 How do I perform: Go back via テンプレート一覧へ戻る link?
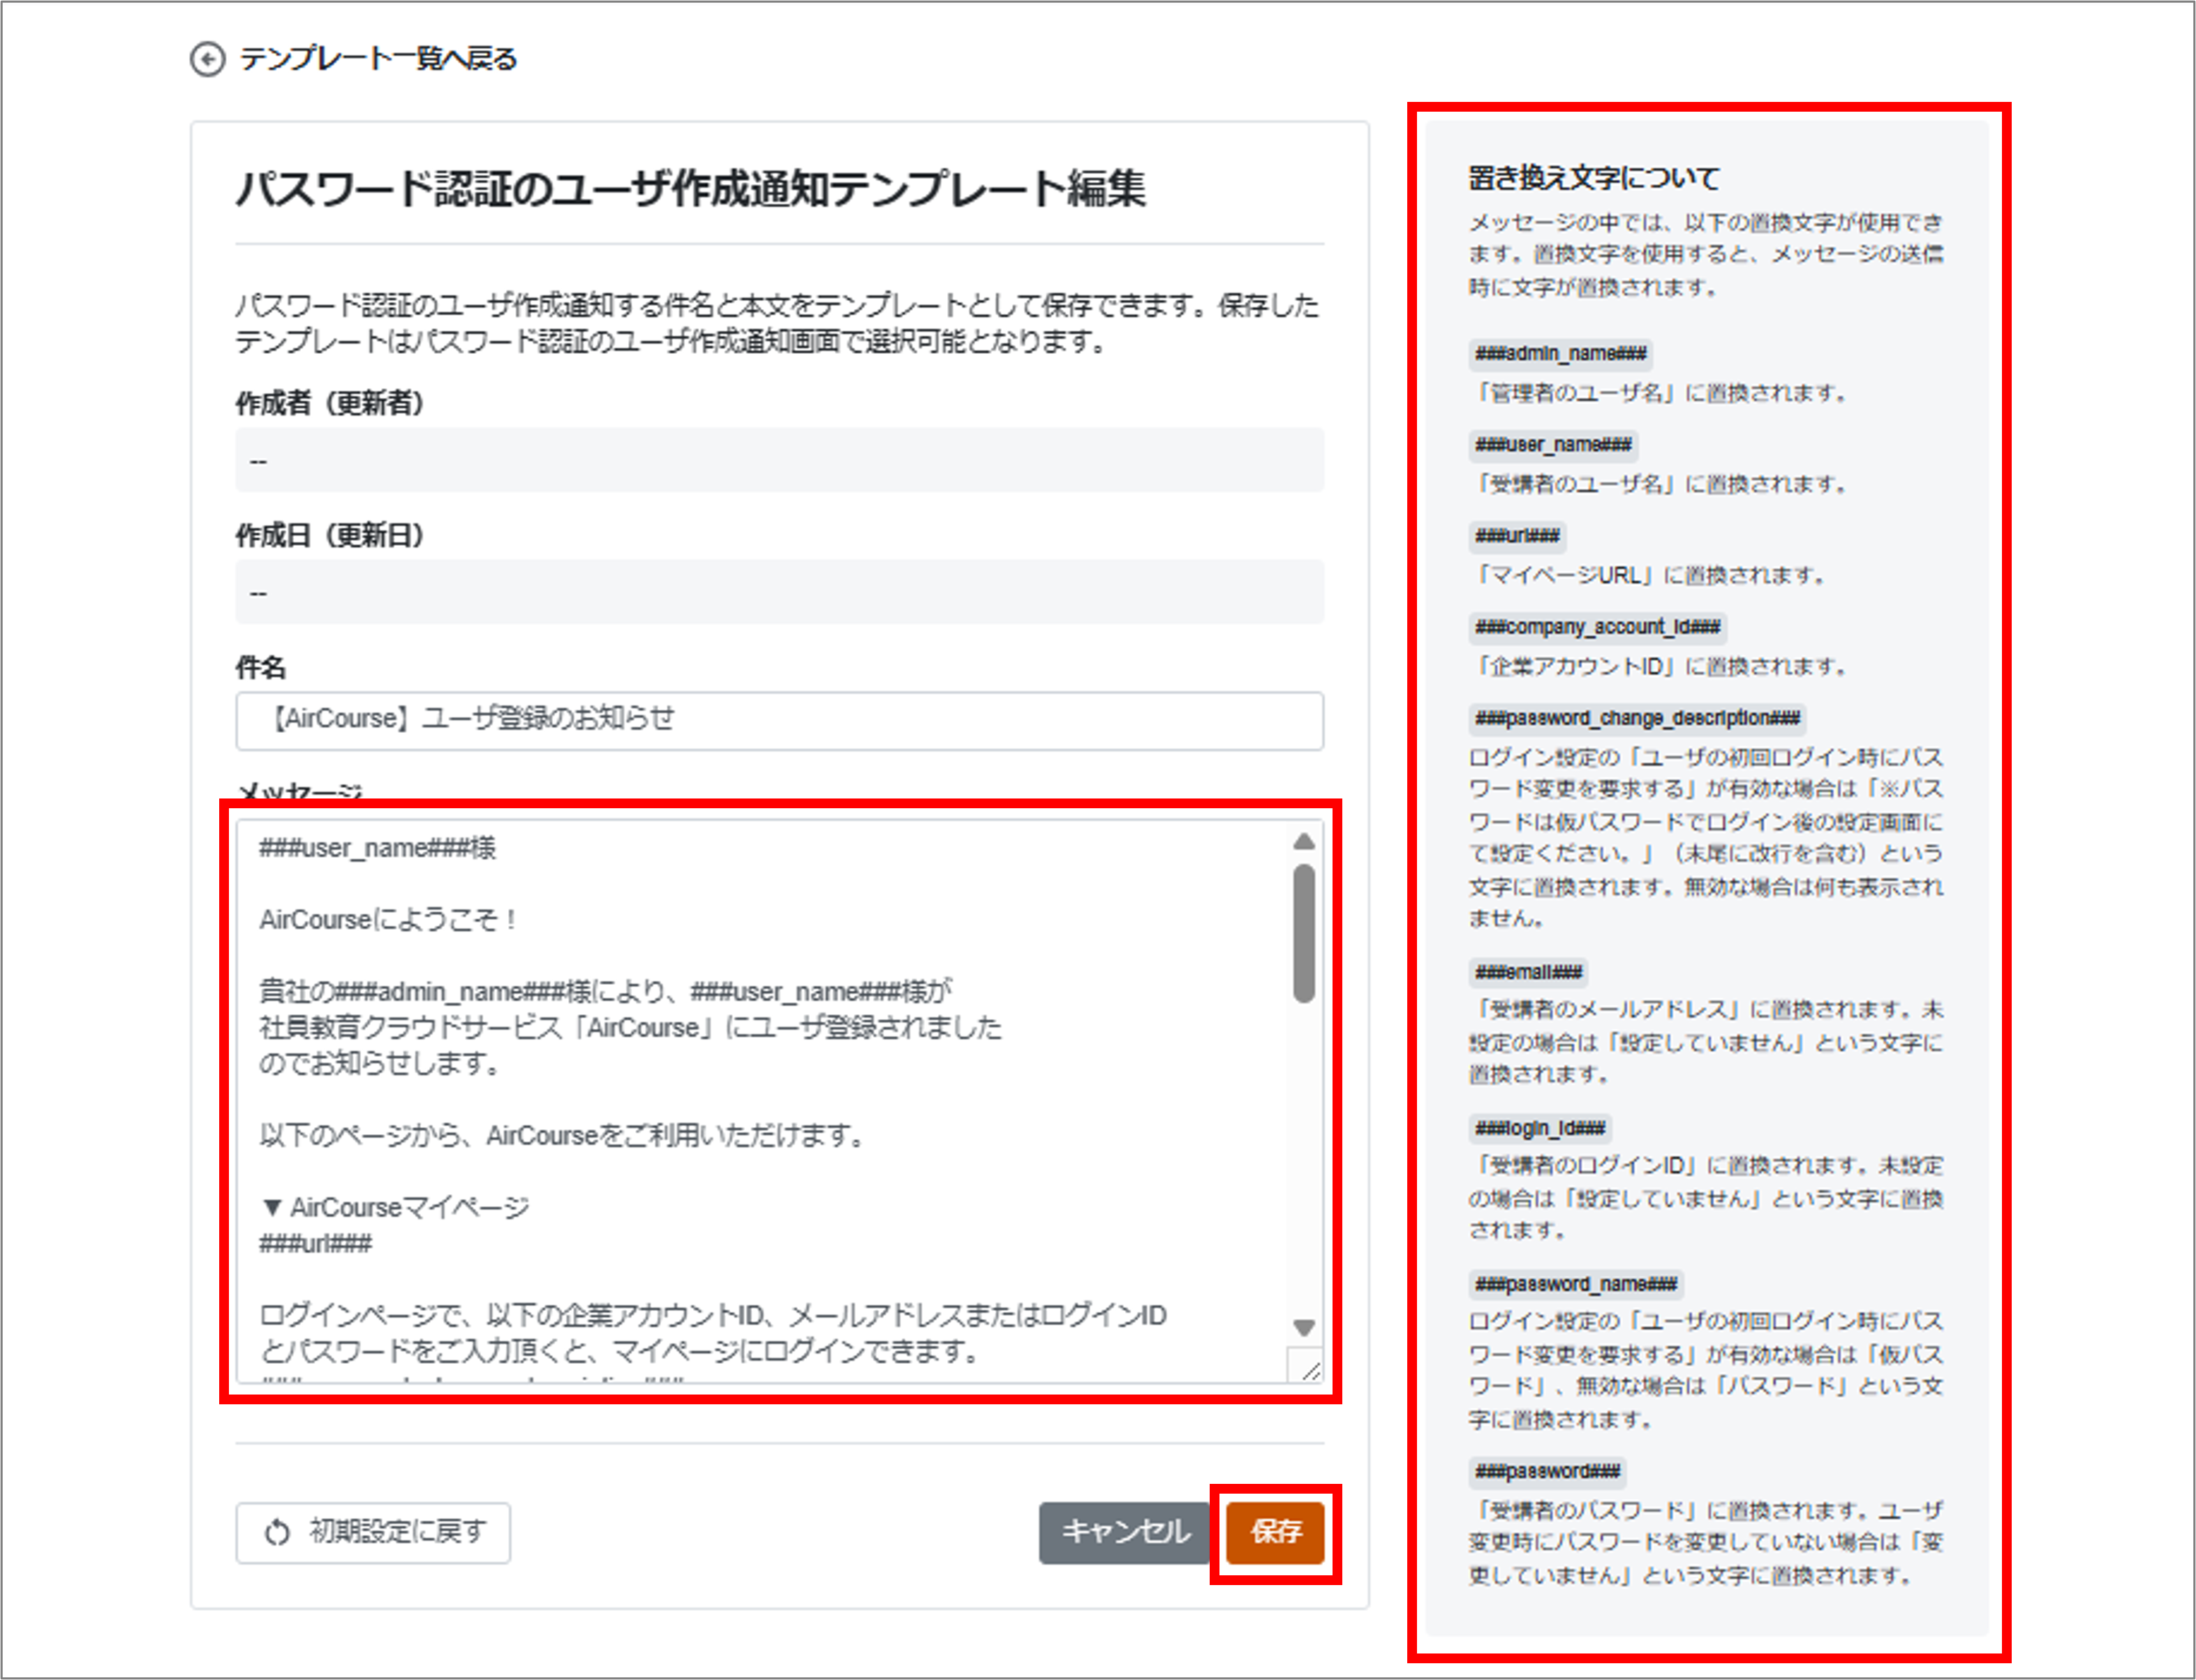point(378,59)
